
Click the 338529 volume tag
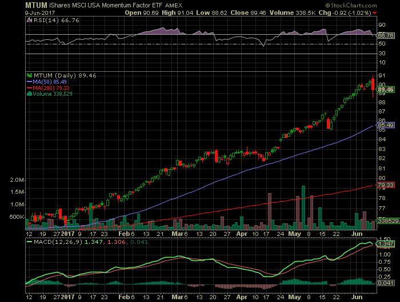click(388, 221)
